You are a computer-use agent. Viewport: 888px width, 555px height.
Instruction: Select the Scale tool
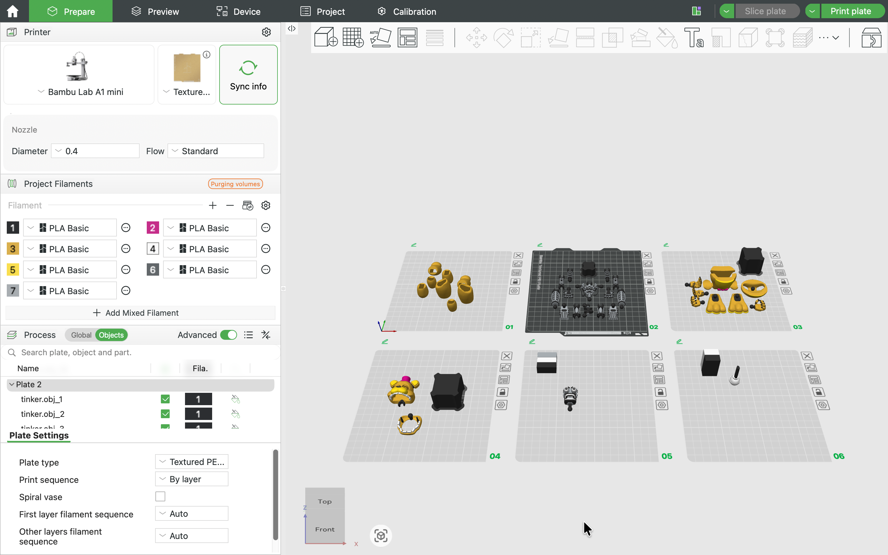[531, 37]
